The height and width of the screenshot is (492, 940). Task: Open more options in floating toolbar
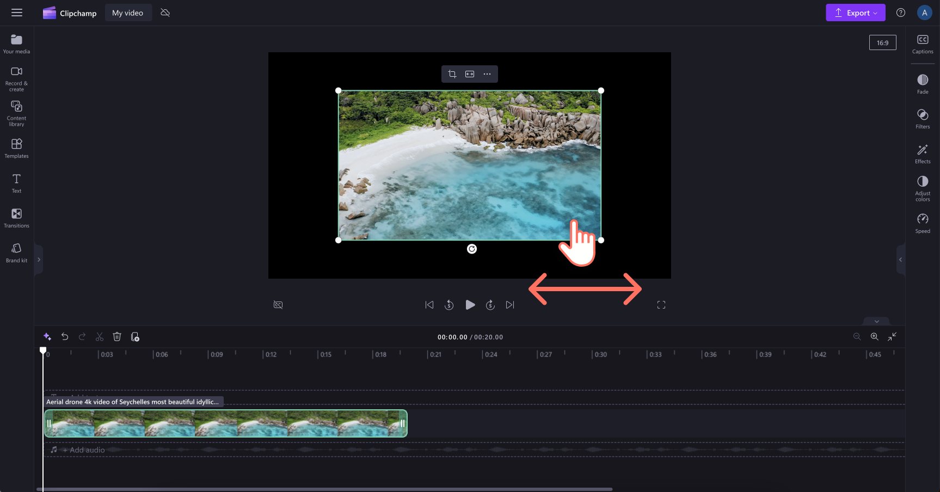point(487,74)
